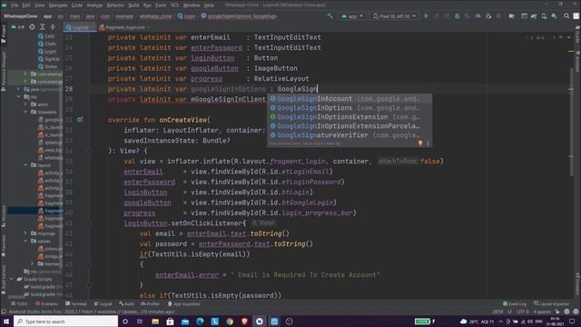Viewport: 581px width, 327px height.
Task: Open the File menu
Action: pyautogui.click(x=15, y=5)
